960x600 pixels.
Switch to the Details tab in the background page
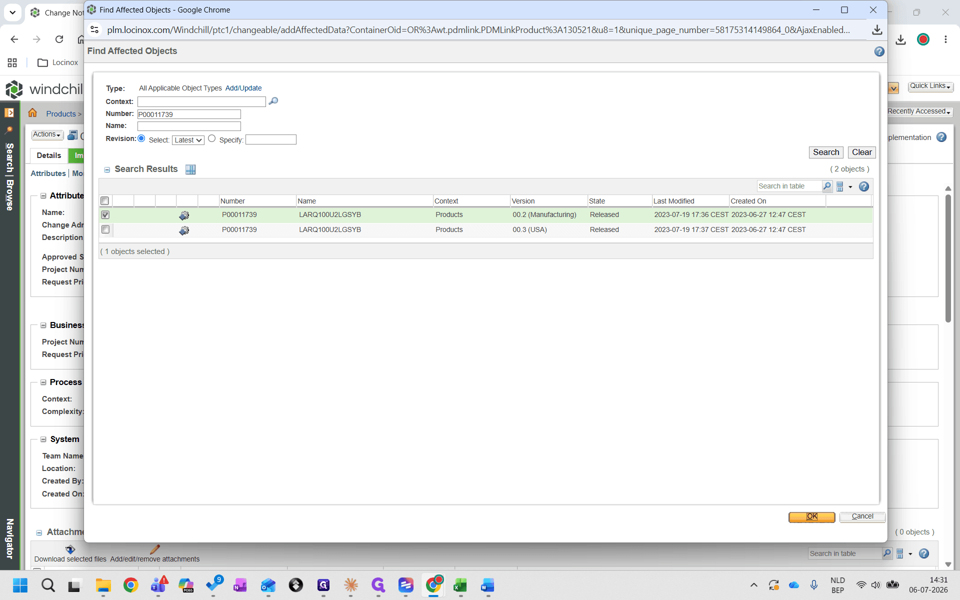point(49,155)
